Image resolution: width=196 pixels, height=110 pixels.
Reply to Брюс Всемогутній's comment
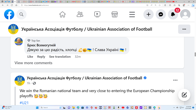(x=41, y=57)
